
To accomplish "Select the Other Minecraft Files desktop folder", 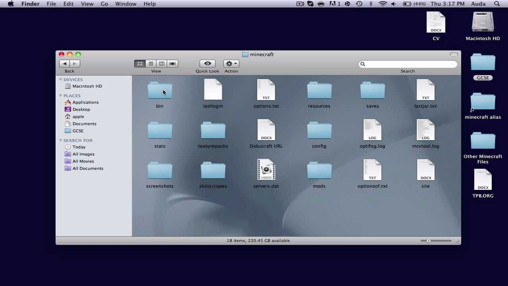I will [483, 141].
